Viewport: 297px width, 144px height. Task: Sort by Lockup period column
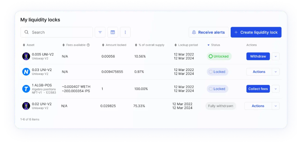click(x=186, y=45)
